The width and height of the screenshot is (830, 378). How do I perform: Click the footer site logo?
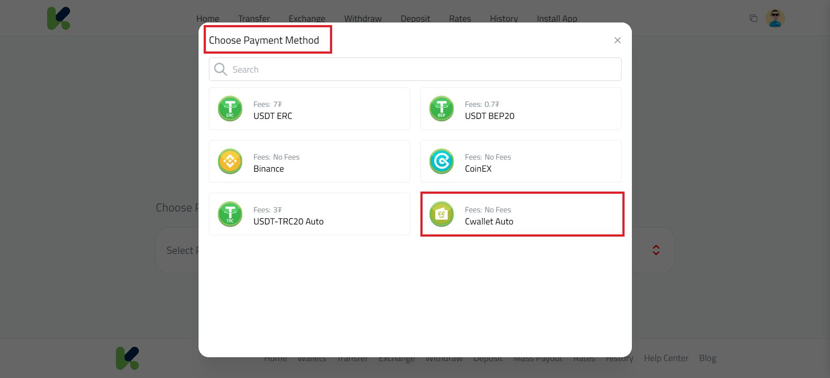(127, 358)
